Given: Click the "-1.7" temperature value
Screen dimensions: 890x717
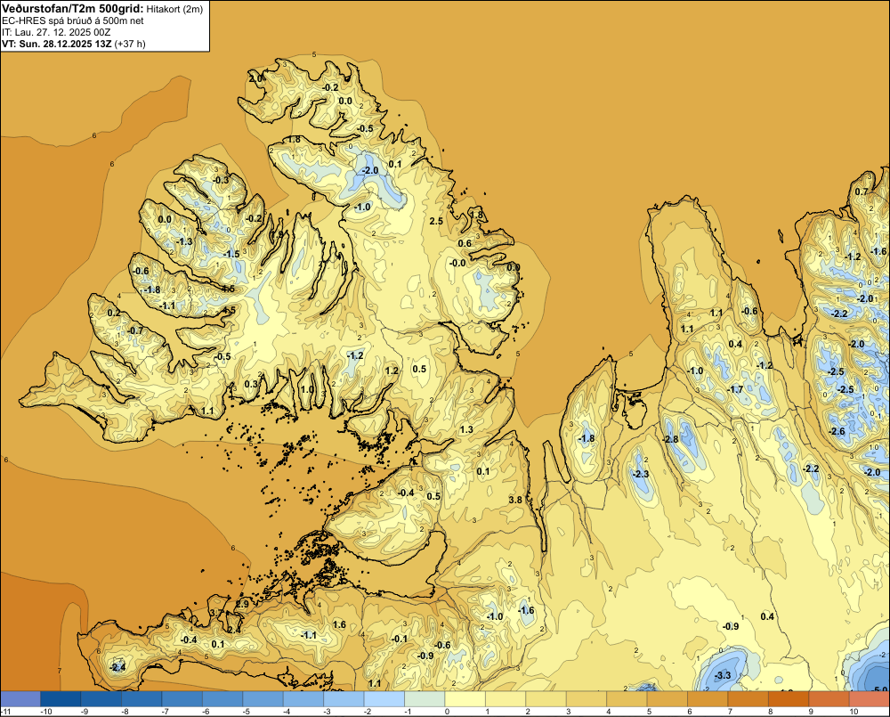Looking at the screenshot, I should 735,390.
